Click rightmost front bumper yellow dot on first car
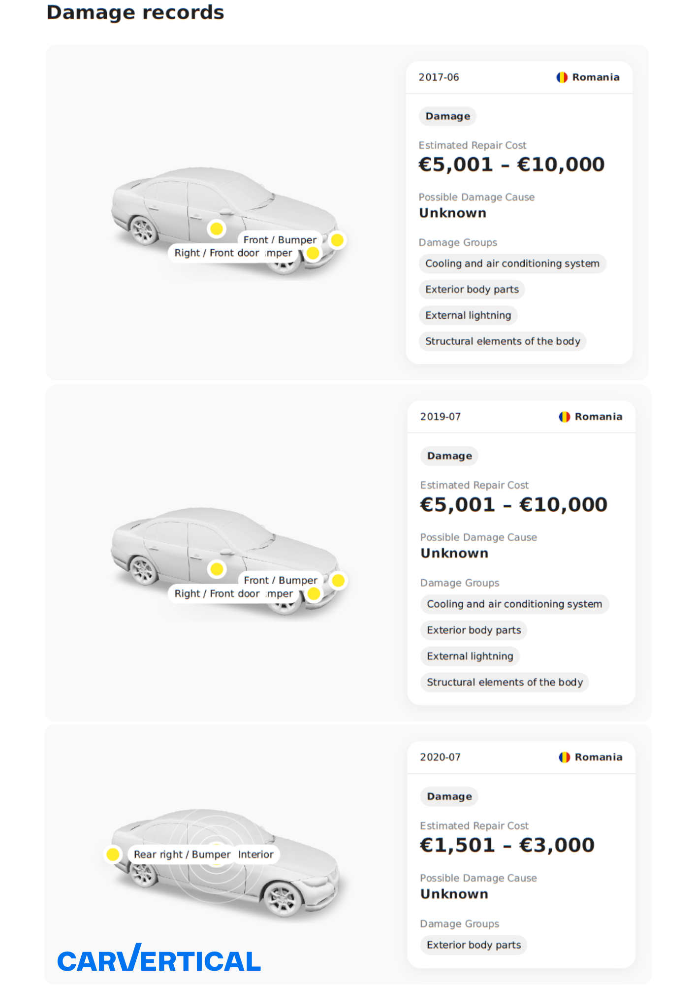Image resolution: width=696 pixels, height=985 pixels. click(x=337, y=240)
